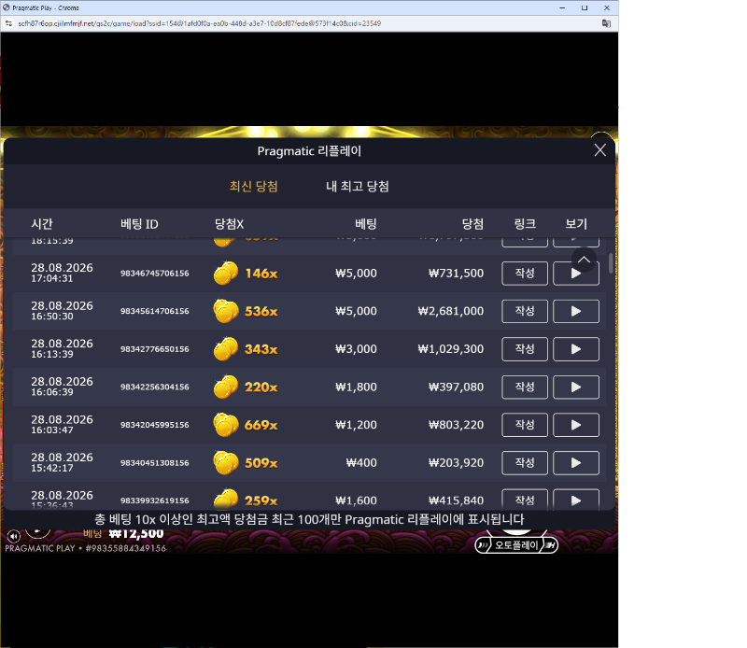Click the scroll-to-top chevron button
The width and height of the screenshot is (747, 648).
[585, 260]
